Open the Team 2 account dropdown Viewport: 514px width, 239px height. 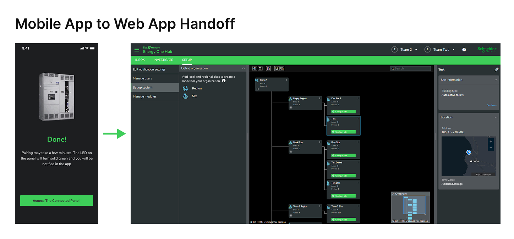point(404,50)
